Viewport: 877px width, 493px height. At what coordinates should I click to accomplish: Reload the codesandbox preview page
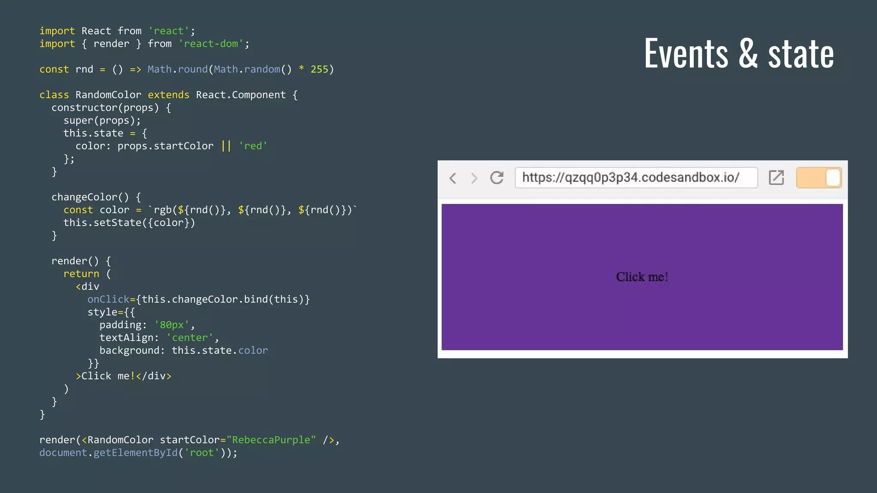point(497,178)
